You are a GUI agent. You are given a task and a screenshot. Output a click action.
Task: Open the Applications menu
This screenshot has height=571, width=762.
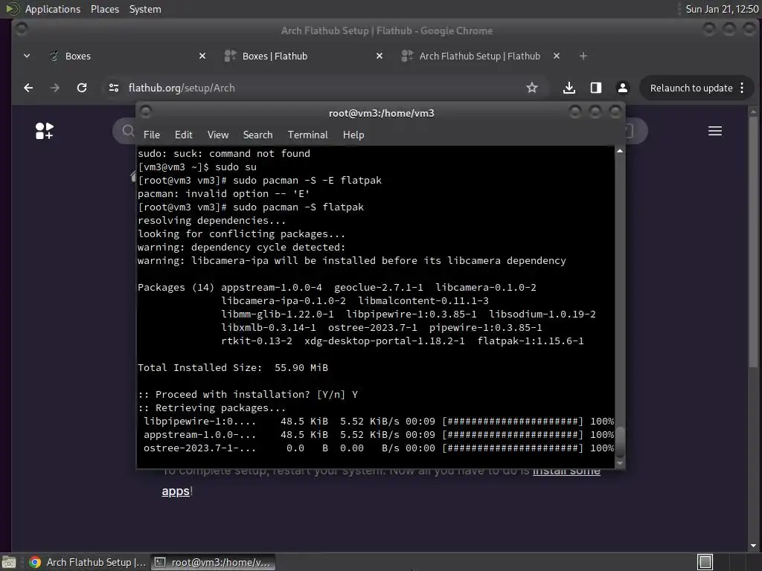click(x=53, y=9)
